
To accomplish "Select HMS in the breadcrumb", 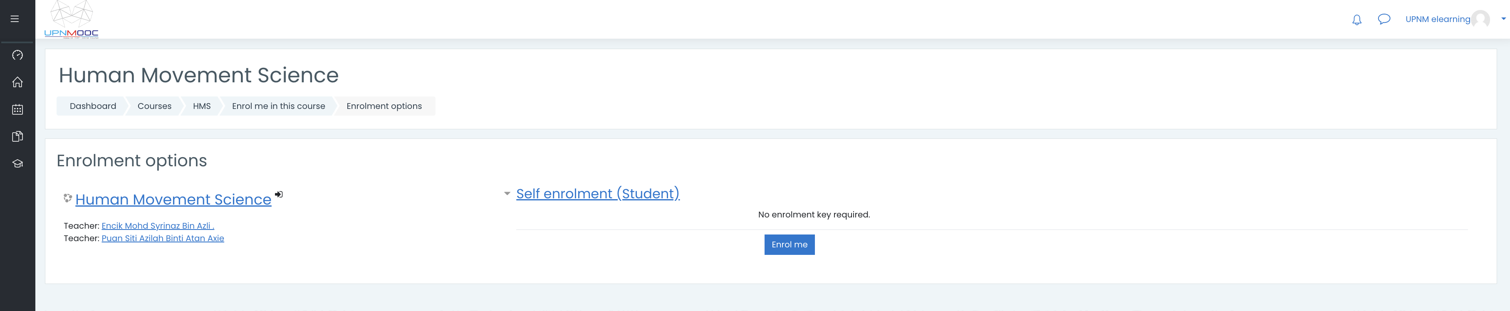I will click(202, 106).
